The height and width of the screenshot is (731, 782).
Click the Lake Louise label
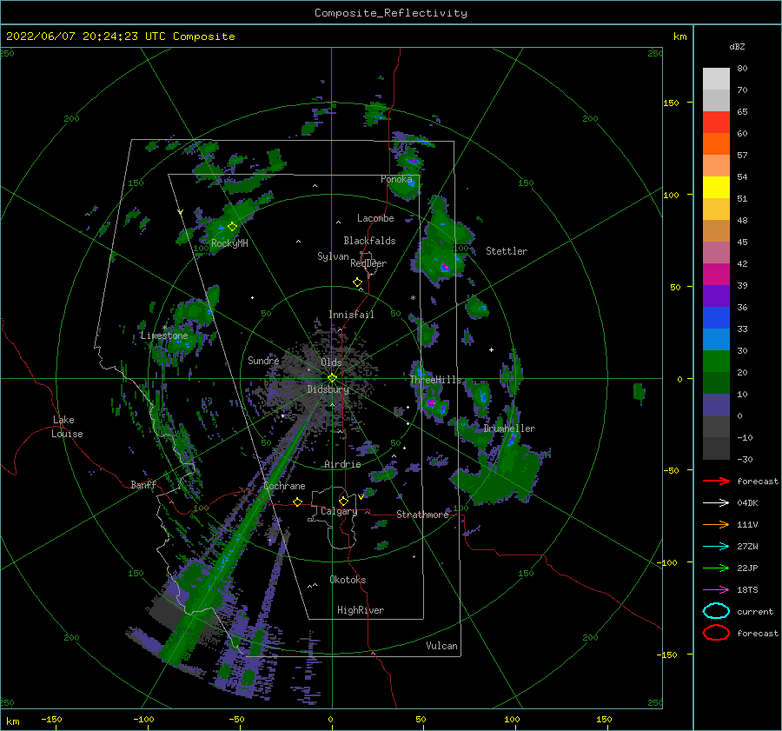pos(67,427)
